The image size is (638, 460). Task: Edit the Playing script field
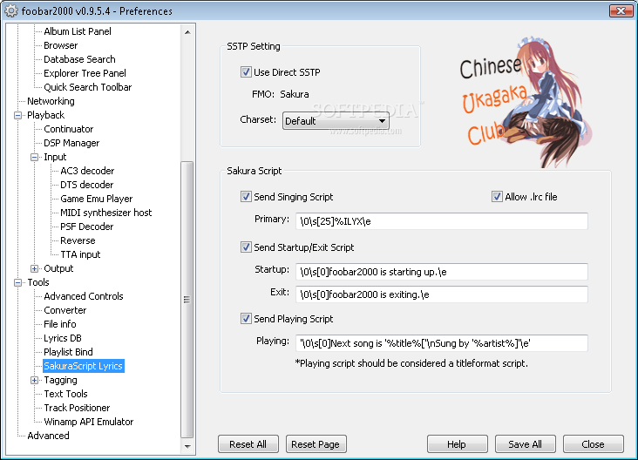point(442,343)
